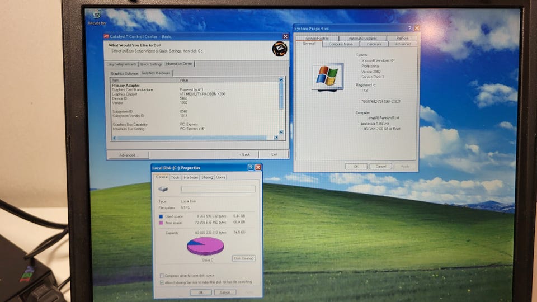Click the Windows XP logo in System Properties
537x302 pixels.
[x=327, y=77]
